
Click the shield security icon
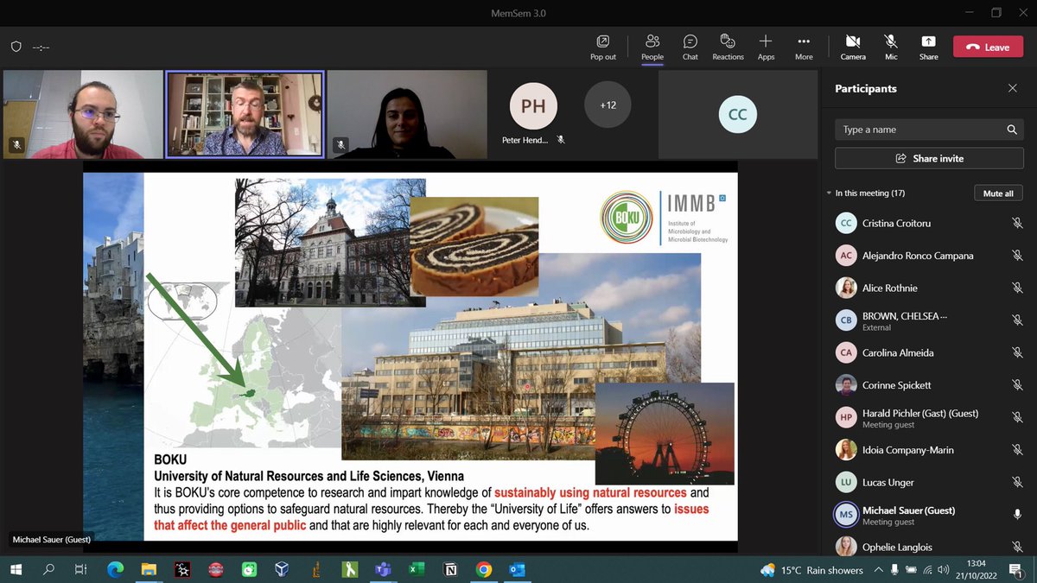point(16,47)
